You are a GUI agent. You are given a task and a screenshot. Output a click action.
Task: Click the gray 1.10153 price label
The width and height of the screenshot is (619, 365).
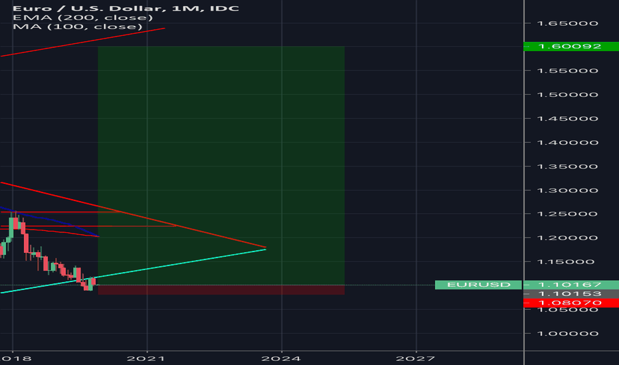pyautogui.click(x=571, y=293)
